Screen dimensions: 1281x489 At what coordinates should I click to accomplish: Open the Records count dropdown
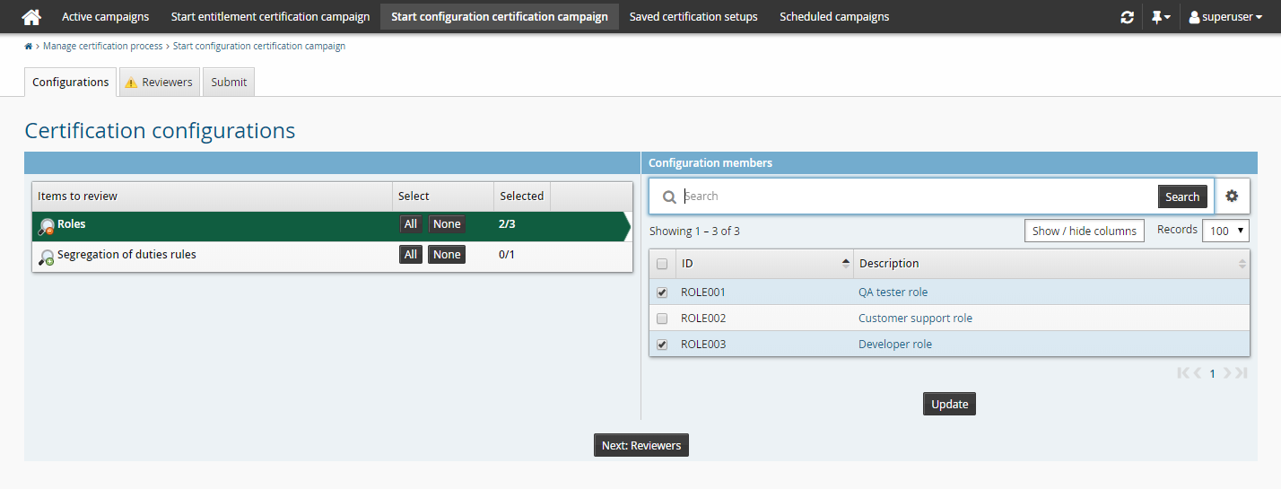pyautogui.click(x=1225, y=231)
